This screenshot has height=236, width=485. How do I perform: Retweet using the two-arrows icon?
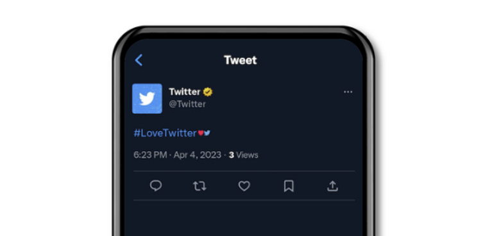click(200, 186)
